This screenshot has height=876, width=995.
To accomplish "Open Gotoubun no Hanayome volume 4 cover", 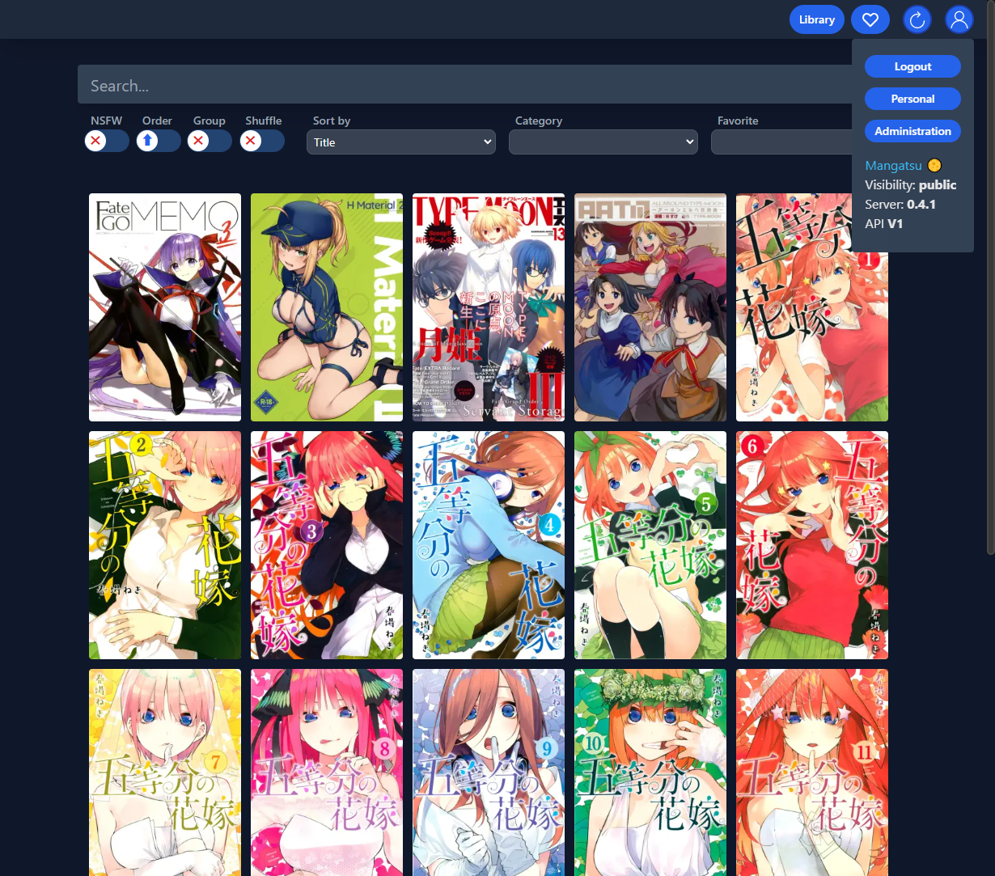I will click(489, 545).
